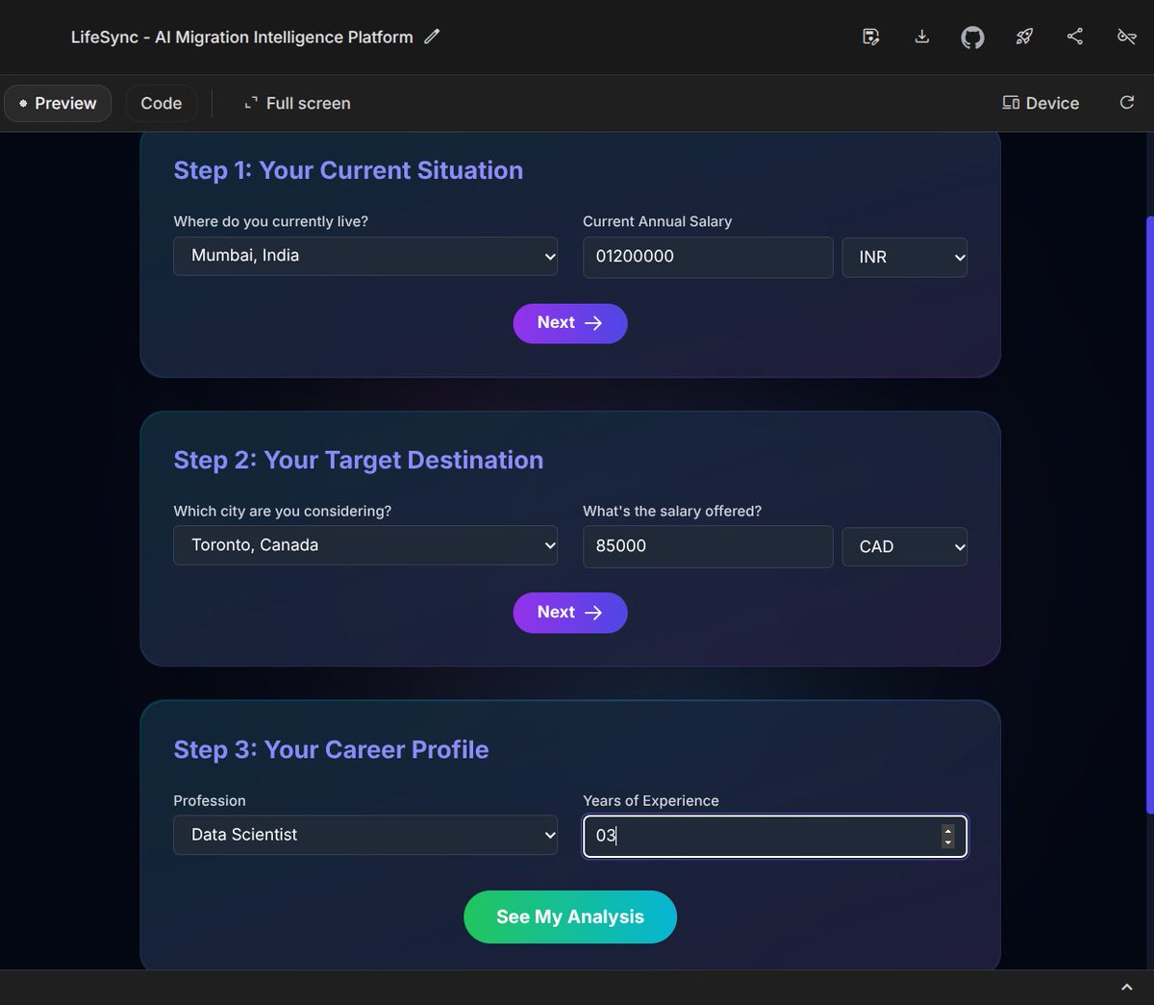Image resolution: width=1154 pixels, height=1005 pixels.
Task: Click the Years of Experience stepper up arrow
Action: click(x=947, y=830)
